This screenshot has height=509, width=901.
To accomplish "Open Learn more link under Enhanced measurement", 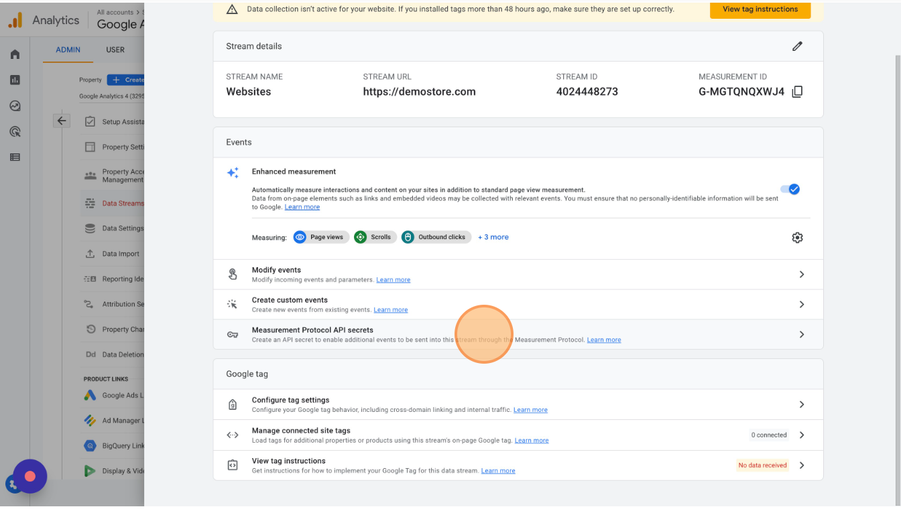I will coord(302,207).
